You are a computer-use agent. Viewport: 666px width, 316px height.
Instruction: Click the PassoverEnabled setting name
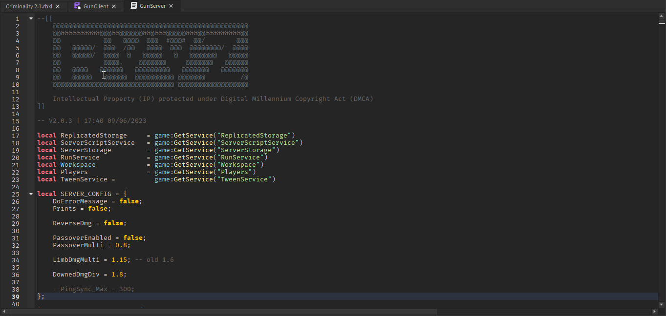[82, 238]
